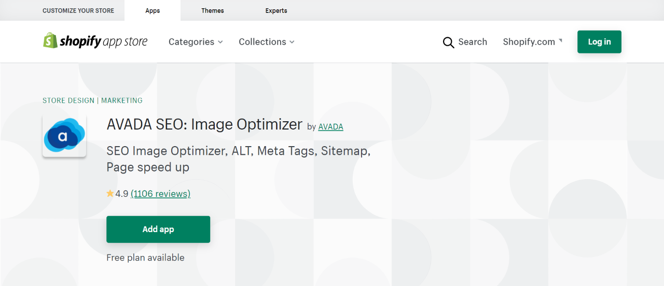Viewport: 664px width, 286px height.
Task: Click the 4.9 rating value
Action: tap(122, 194)
